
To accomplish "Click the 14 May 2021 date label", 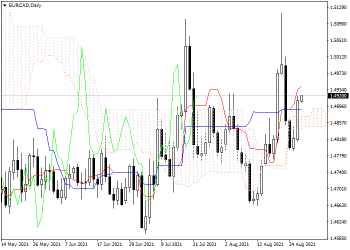I will click(15, 244).
